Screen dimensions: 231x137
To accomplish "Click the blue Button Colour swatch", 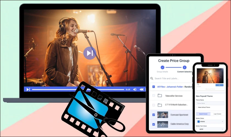I will click(x=199, y=122).
